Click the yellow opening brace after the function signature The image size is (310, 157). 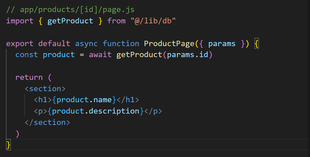[x=256, y=43]
